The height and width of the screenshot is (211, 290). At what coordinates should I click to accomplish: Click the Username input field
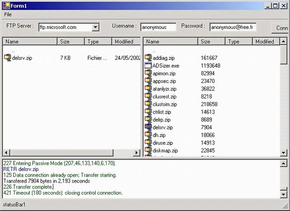pos(158,27)
